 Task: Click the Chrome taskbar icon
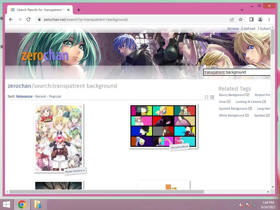coord(22,205)
